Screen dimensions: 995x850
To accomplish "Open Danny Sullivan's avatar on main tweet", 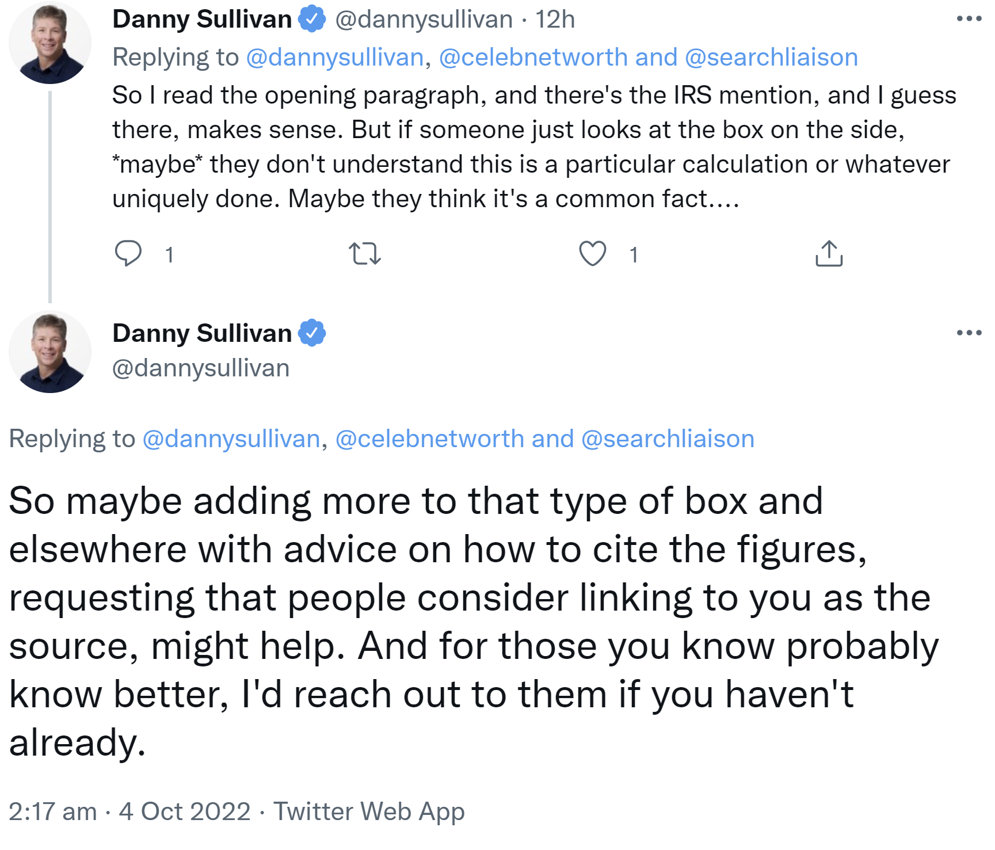I will point(50,352).
